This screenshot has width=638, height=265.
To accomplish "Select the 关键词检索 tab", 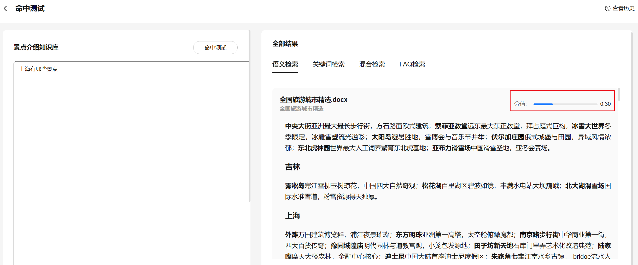I will tap(328, 64).
